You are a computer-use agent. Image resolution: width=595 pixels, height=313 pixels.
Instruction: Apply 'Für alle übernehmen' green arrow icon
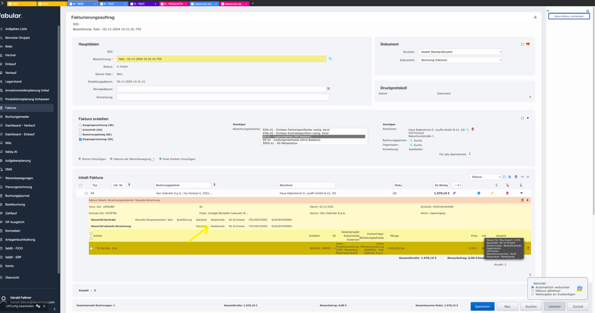click(470, 153)
